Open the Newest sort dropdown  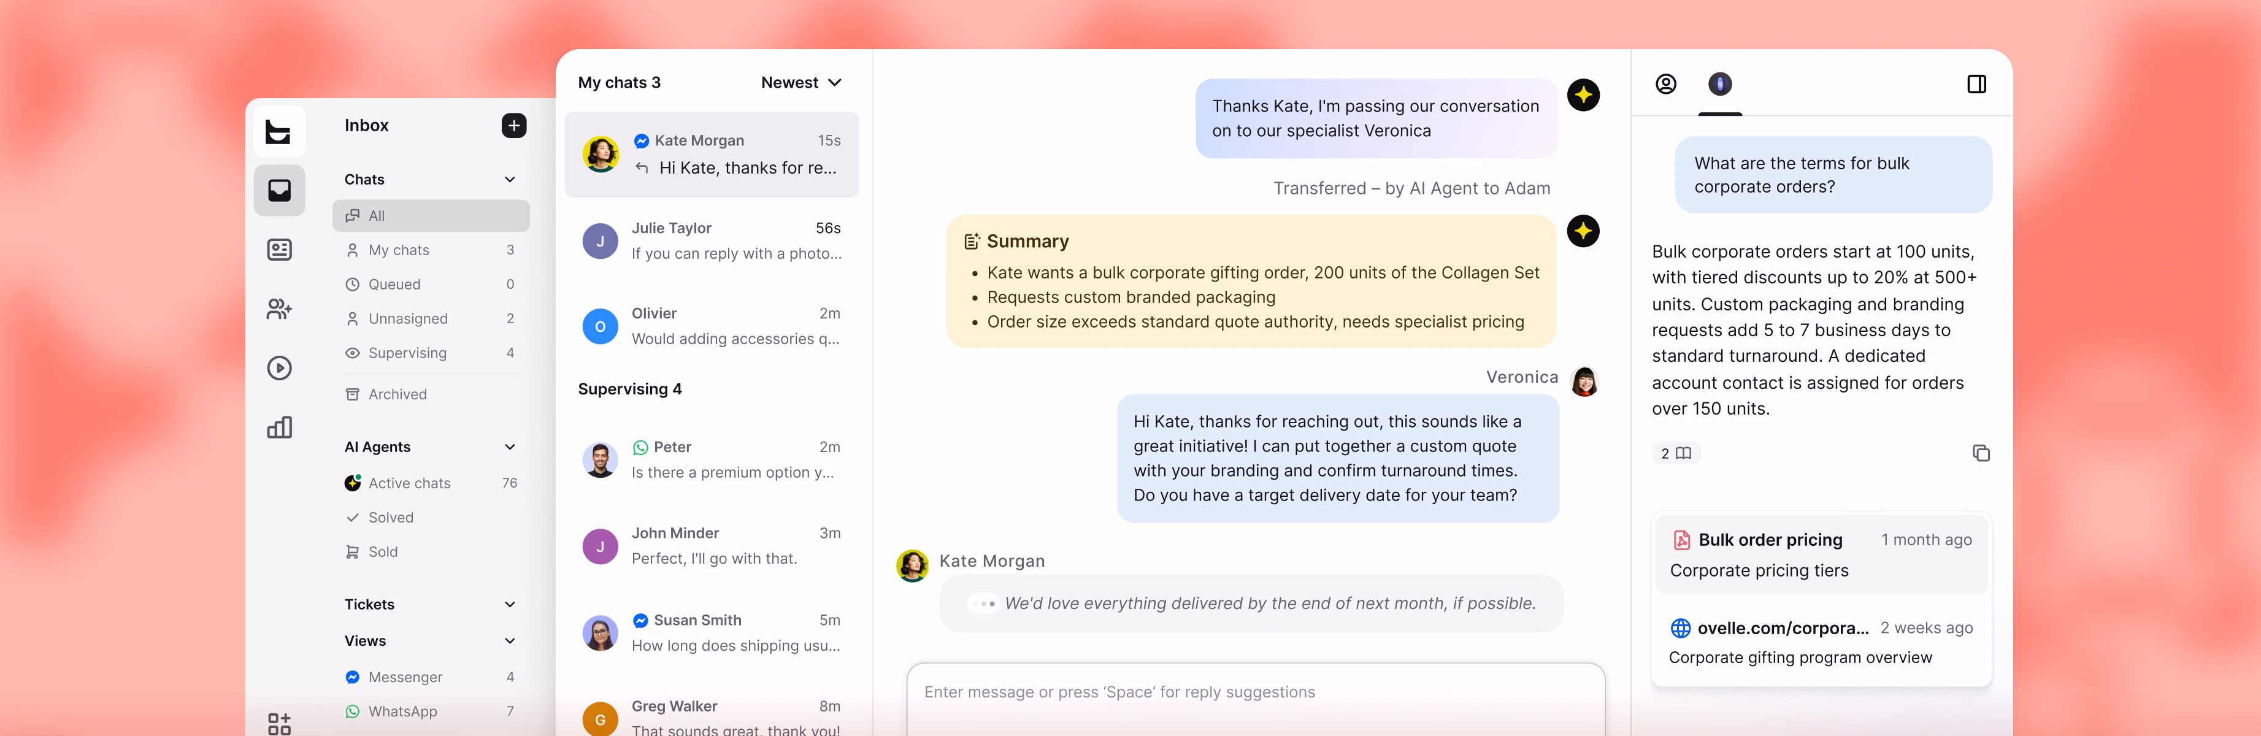pos(801,82)
